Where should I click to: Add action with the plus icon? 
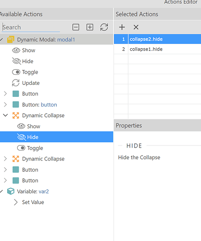(x=122, y=27)
